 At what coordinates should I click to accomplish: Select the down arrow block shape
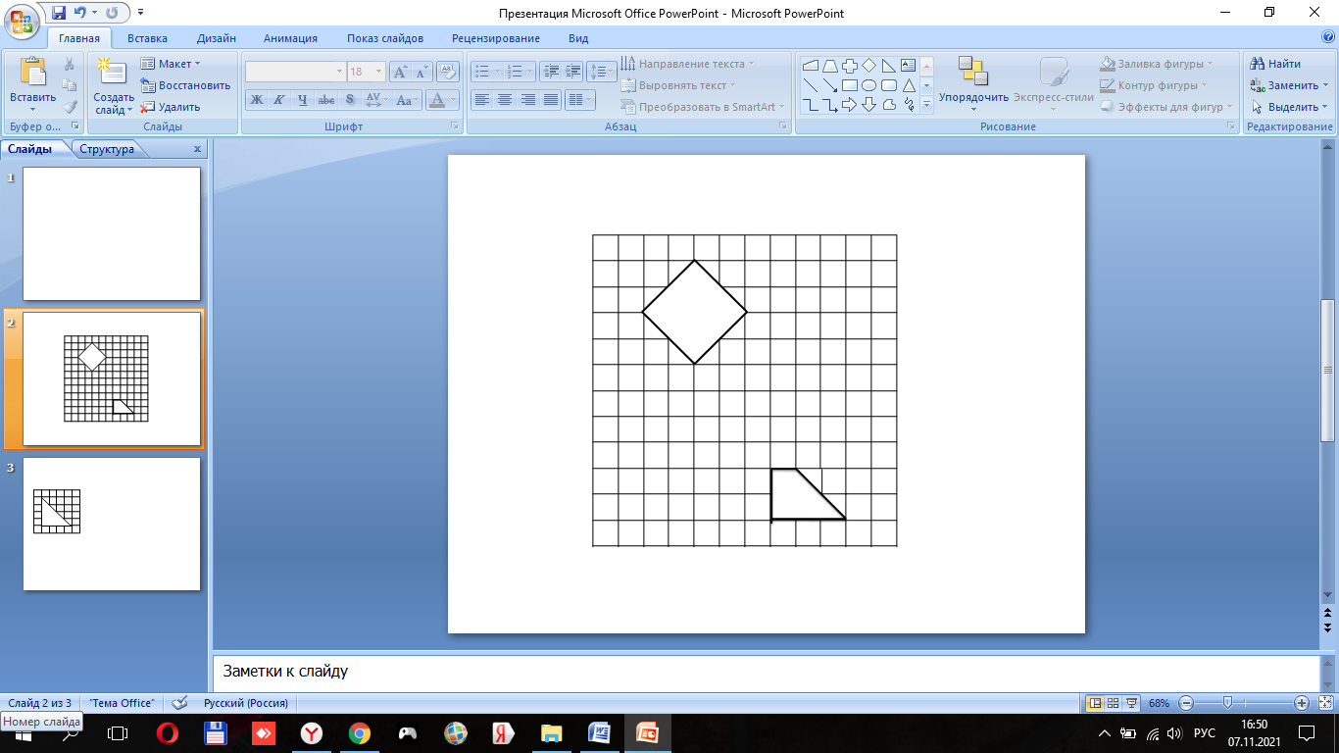coord(868,105)
